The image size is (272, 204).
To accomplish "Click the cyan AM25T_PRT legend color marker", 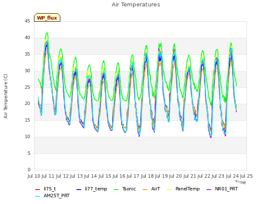I will click(x=37, y=196).
